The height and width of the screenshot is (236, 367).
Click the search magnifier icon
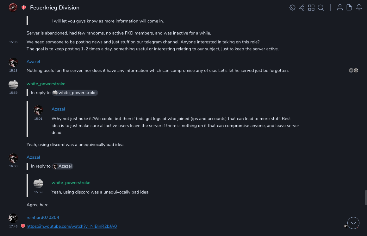[x=321, y=8]
